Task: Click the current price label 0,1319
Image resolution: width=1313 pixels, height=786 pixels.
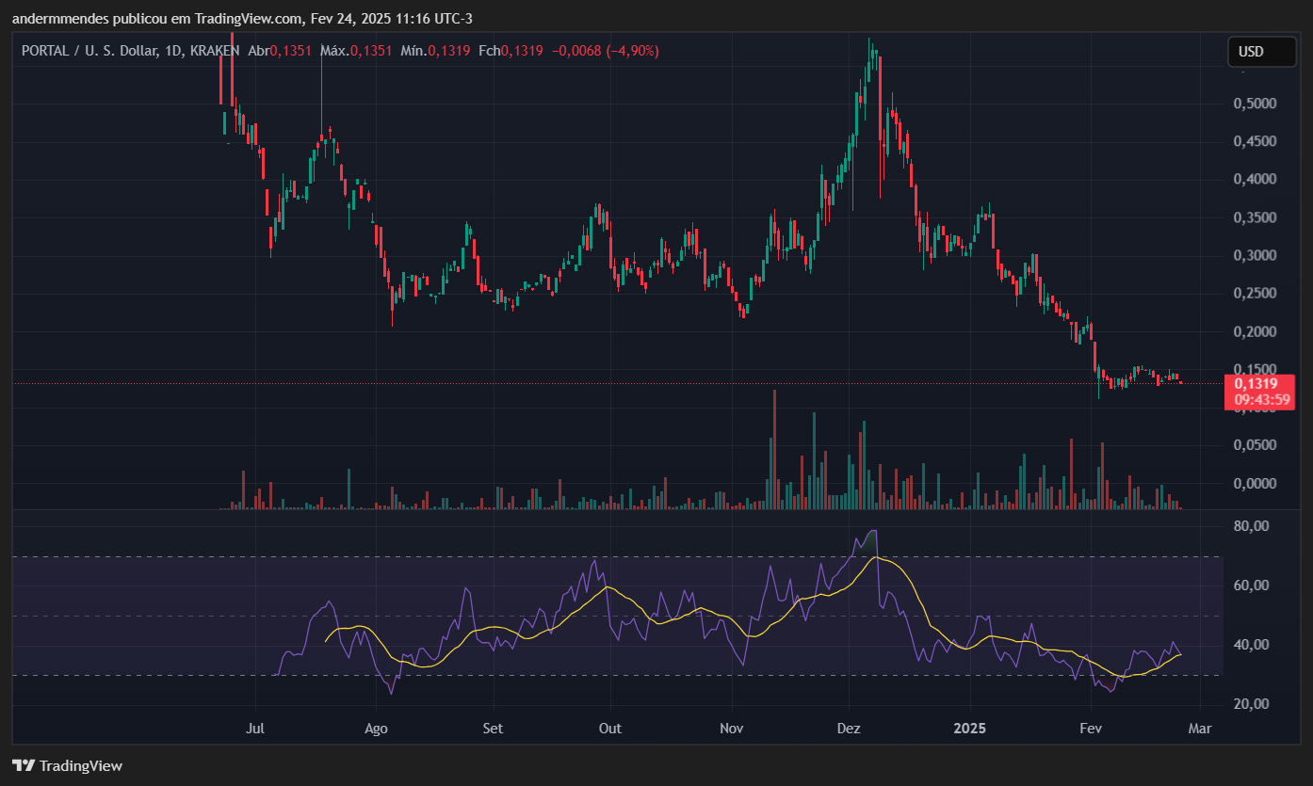Action: tap(1256, 383)
